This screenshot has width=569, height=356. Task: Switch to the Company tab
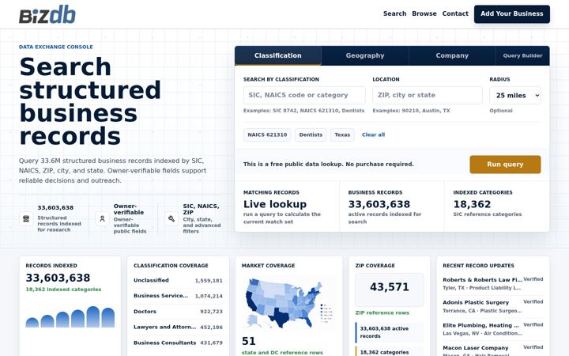pos(452,55)
